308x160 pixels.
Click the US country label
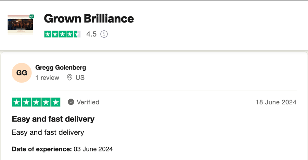(x=80, y=77)
